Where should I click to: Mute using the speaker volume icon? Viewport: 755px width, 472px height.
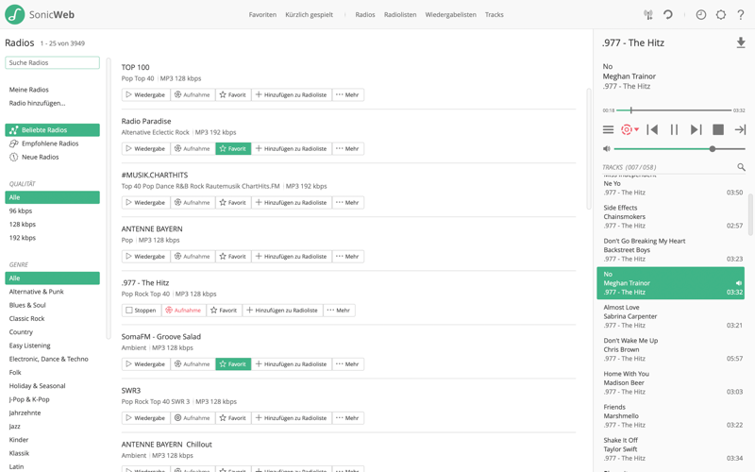click(x=607, y=149)
